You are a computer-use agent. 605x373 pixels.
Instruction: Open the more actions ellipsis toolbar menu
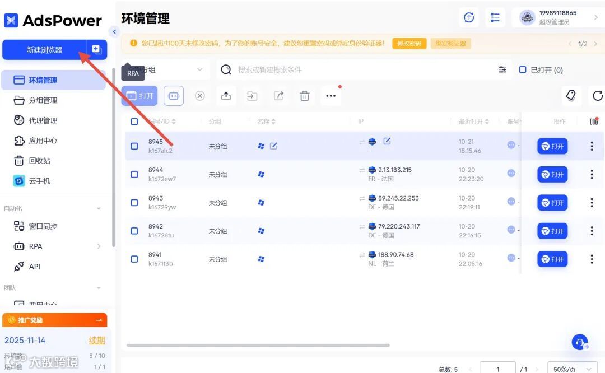pyautogui.click(x=331, y=96)
